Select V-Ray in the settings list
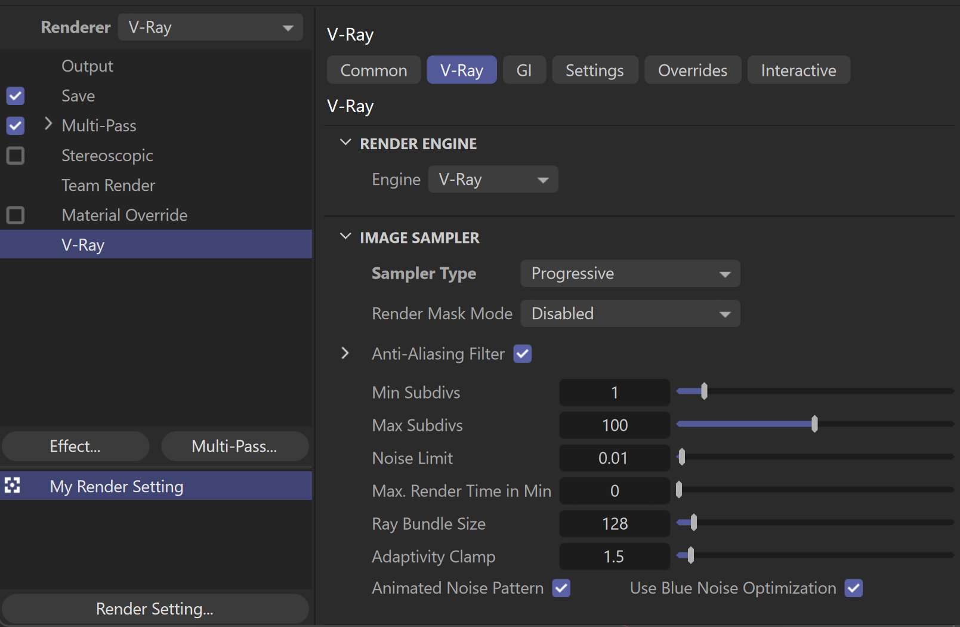960x627 pixels. [x=156, y=245]
